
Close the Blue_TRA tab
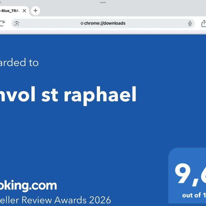point(24,11)
